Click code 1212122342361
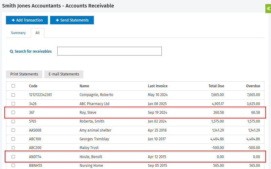The image size is (271, 169). 40,95
